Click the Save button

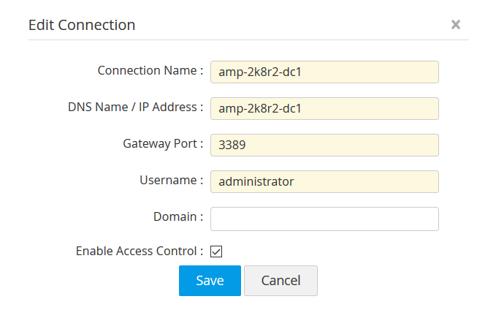click(210, 281)
